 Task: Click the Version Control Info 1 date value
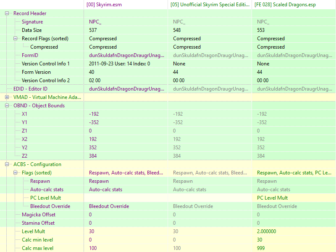tap(119, 64)
